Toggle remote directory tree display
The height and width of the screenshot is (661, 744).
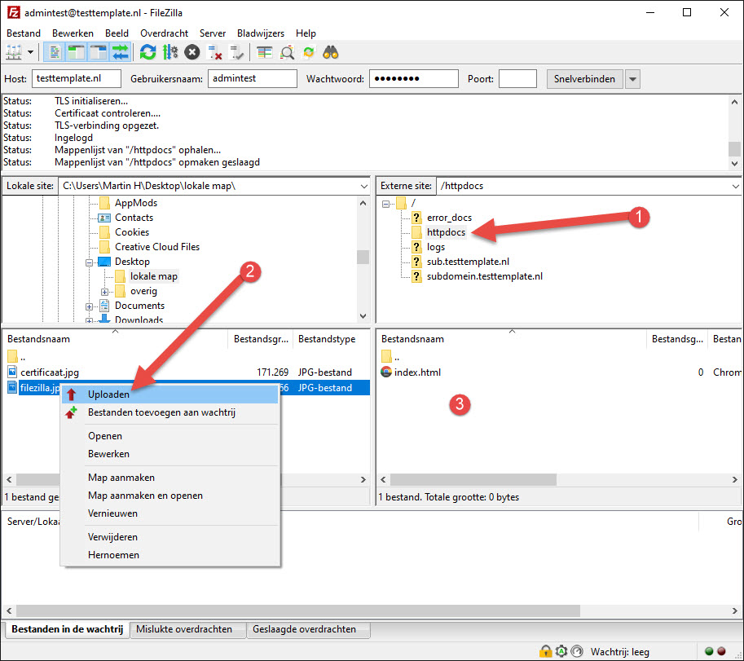tap(99, 52)
